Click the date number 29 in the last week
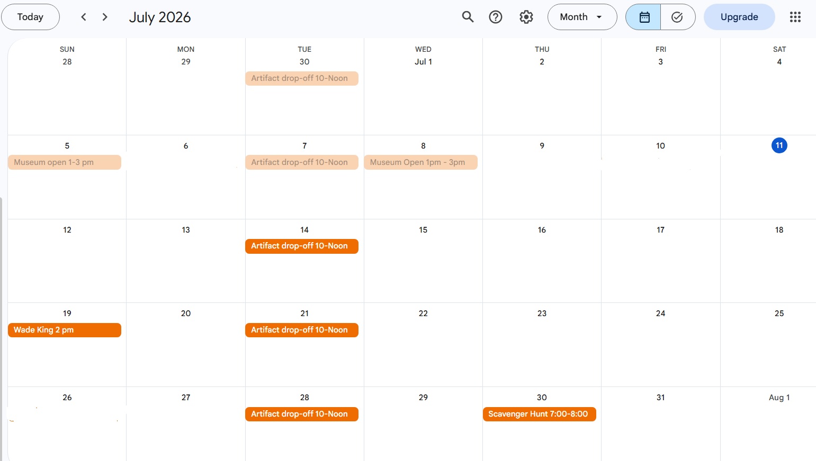The image size is (816, 461). coord(423,398)
